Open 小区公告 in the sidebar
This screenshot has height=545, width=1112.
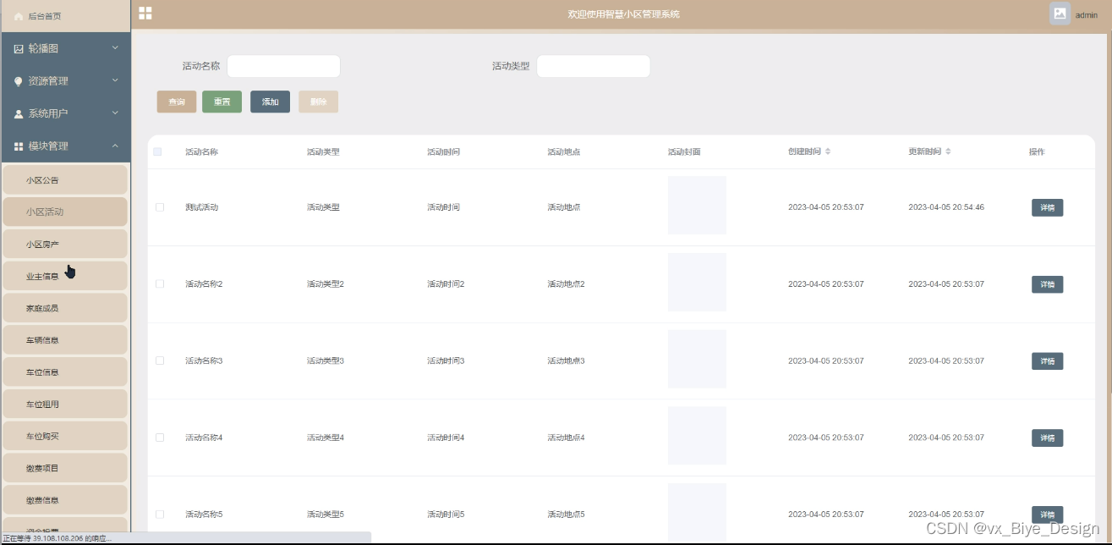(65, 180)
